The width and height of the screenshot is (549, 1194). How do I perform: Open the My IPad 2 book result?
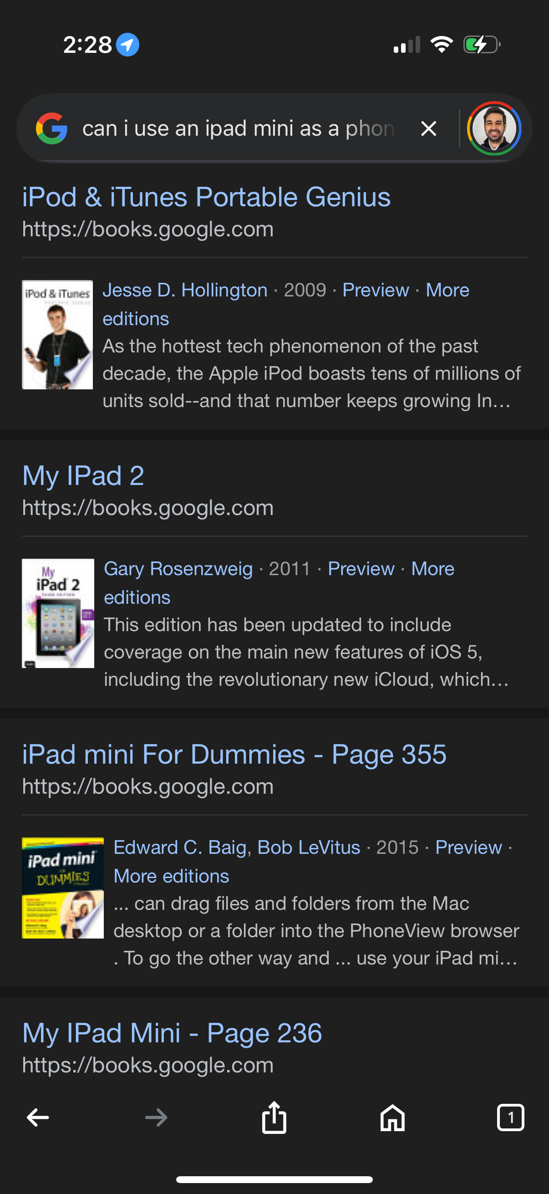click(x=83, y=475)
